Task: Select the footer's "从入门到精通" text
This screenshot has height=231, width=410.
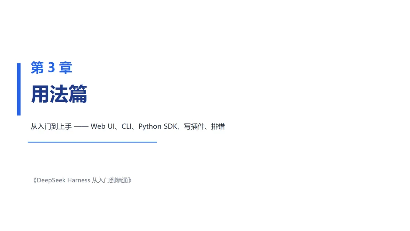Action: pos(110,180)
